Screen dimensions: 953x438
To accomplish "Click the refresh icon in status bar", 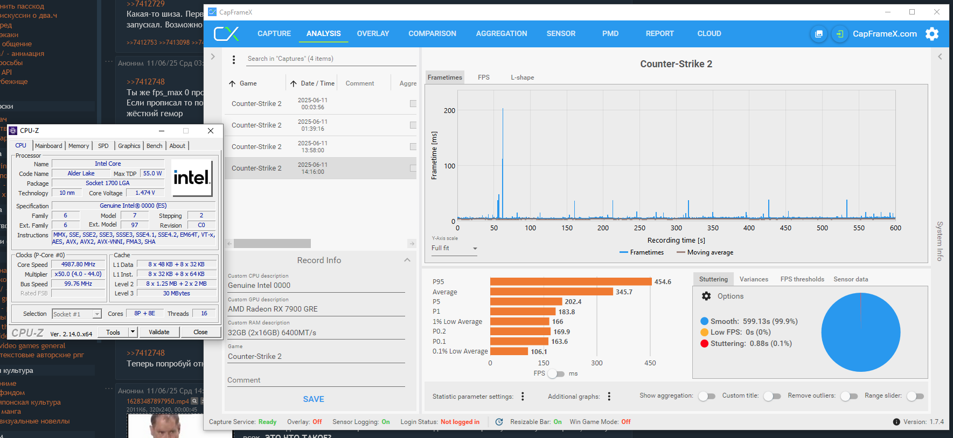I will (499, 422).
